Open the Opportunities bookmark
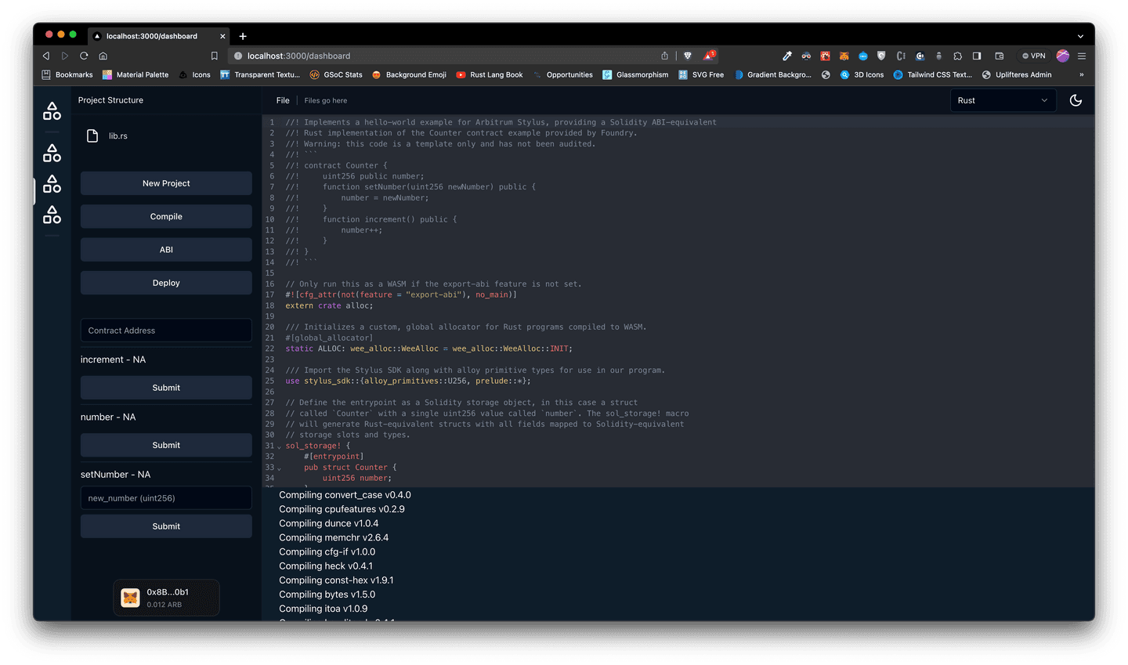Screen dimensions: 1128x665 tap(563, 74)
